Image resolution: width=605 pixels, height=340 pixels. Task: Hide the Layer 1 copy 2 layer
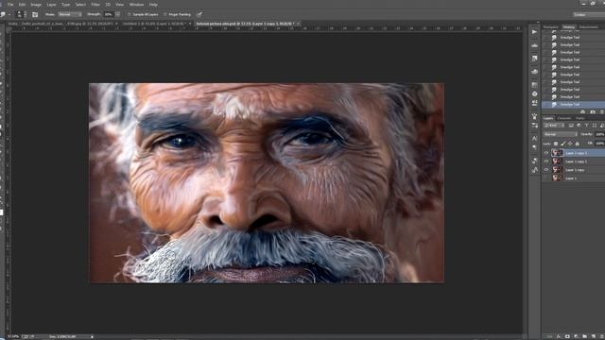click(x=546, y=161)
